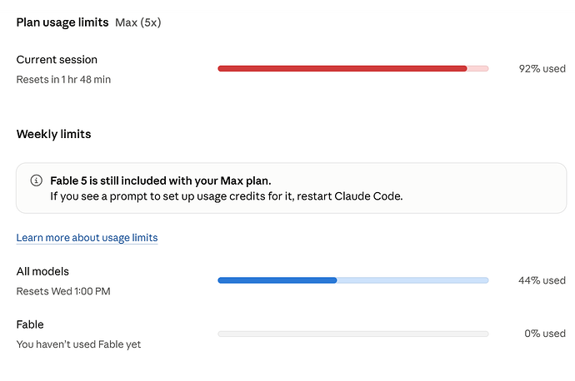Click Resets Wed 1:00 PM text

tap(63, 291)
